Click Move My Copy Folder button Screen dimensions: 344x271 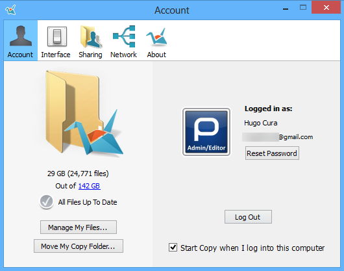click(x=79, y=246)
